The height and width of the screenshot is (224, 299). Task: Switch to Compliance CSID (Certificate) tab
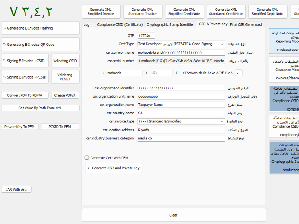120,24
